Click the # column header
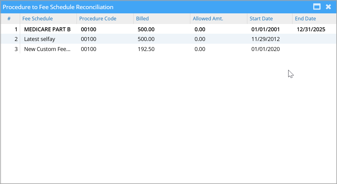 (9, 19)
